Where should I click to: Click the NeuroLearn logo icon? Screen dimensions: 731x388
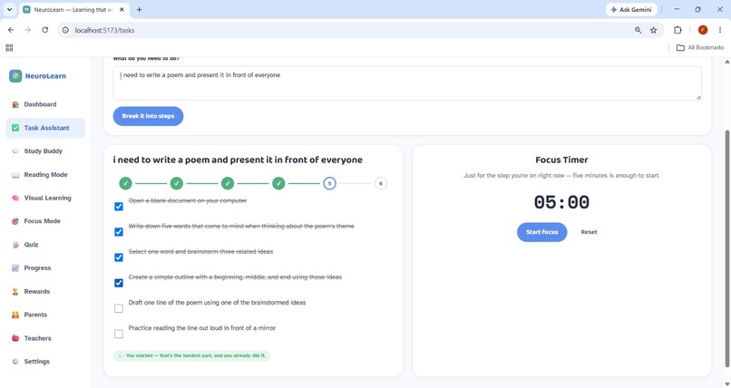15,76
